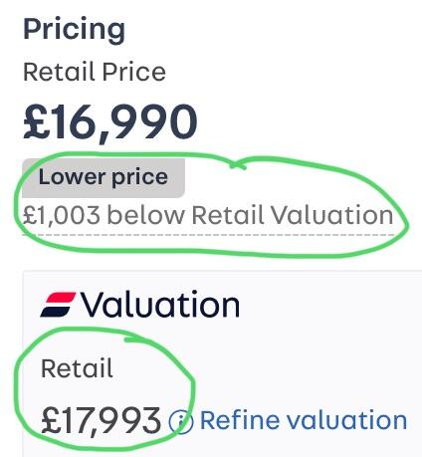Click the Valuation wordmark text

point(160,304)
